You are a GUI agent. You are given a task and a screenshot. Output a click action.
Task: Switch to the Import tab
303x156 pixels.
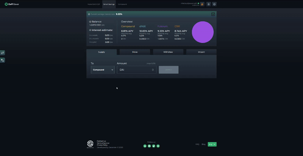[201, 52]
